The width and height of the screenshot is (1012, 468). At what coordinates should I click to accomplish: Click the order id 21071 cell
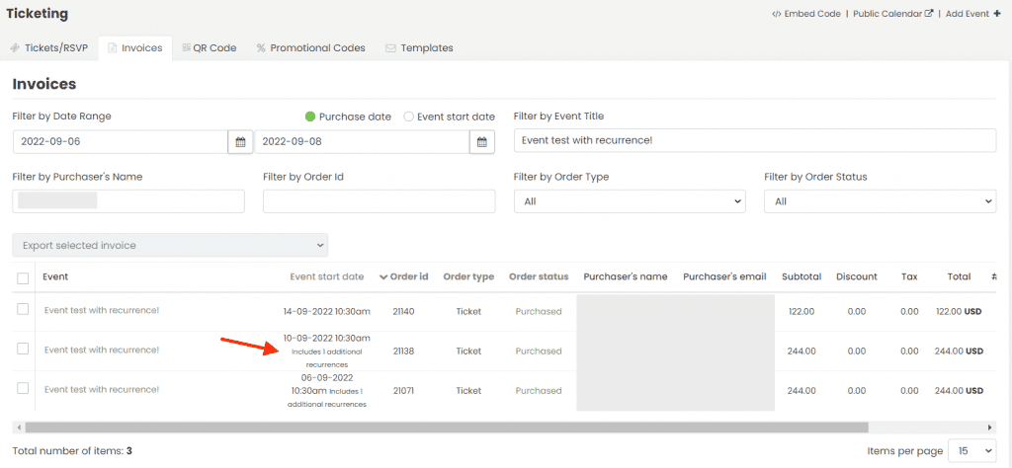point(403,391)
